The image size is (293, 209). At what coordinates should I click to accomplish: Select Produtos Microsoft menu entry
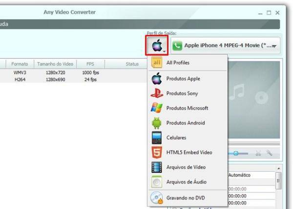click(188, 108)
